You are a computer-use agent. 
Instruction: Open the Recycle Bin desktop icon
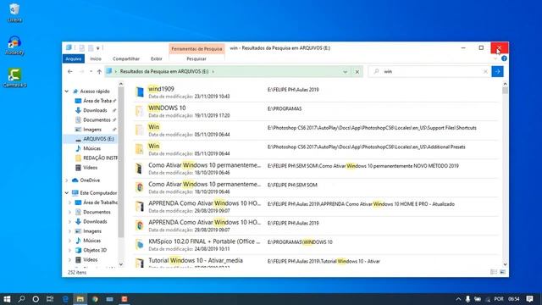pyautogui.click(x=14, y=13)
